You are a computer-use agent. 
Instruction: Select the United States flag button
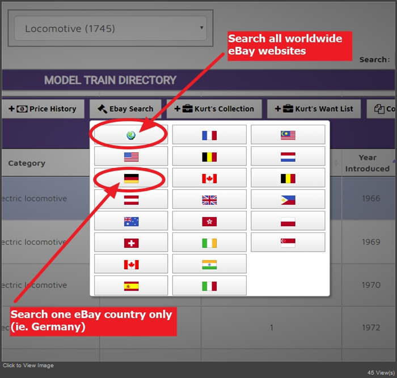(x=131, y=156)
